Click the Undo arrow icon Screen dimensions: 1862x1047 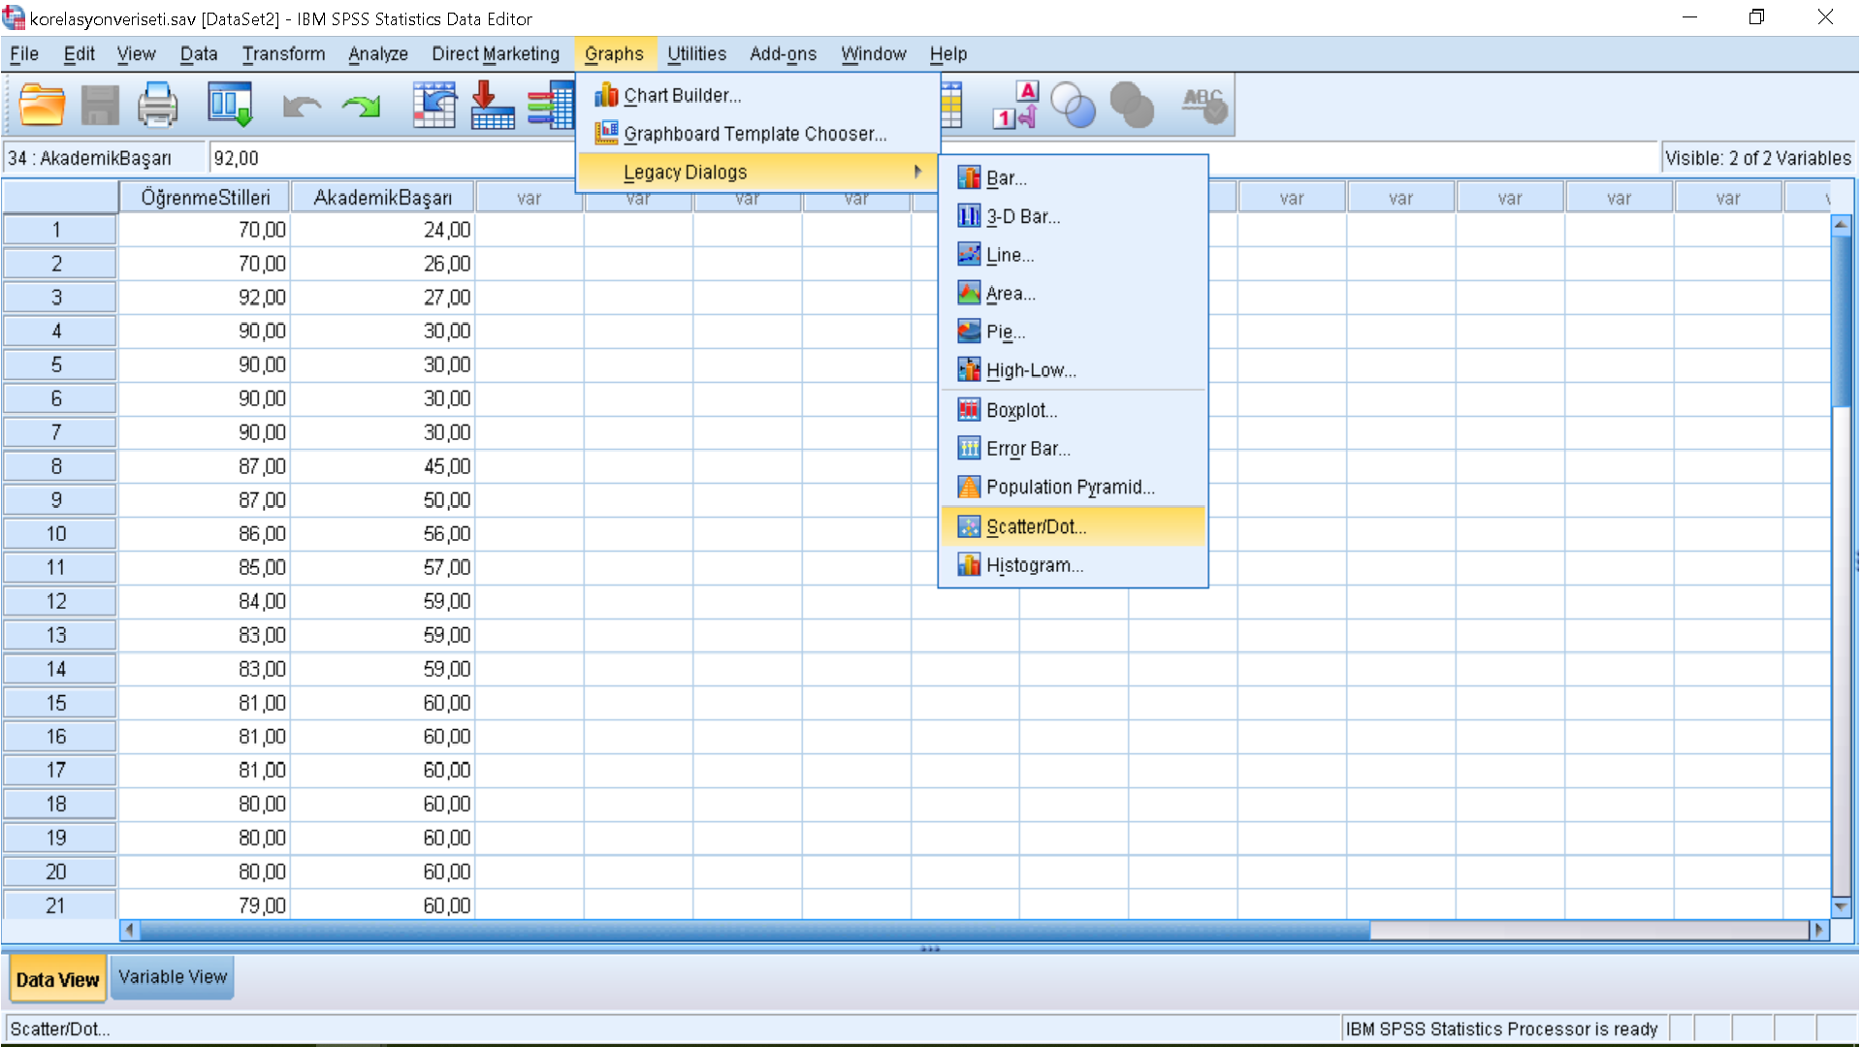302,105
